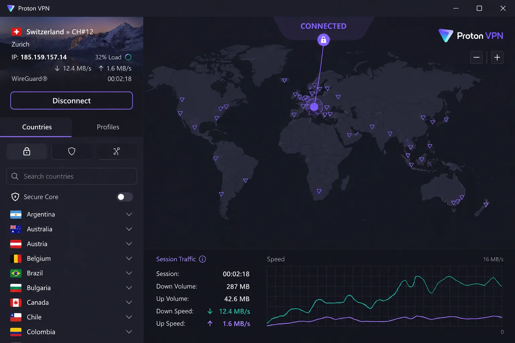Select Belgium in the country list
Screen dimensions: 515x343
click(71, 259)
